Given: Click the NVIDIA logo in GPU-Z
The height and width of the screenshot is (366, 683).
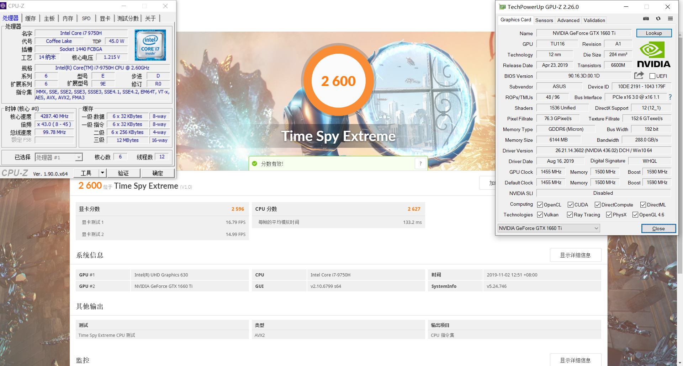Looking at the screenshot, I should click(654, 54).
